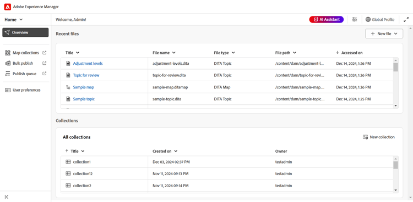Image resolution: width=413 pixels, height=202 pixels.
Task: Expand the File path column menu
Action: [295, 53]
